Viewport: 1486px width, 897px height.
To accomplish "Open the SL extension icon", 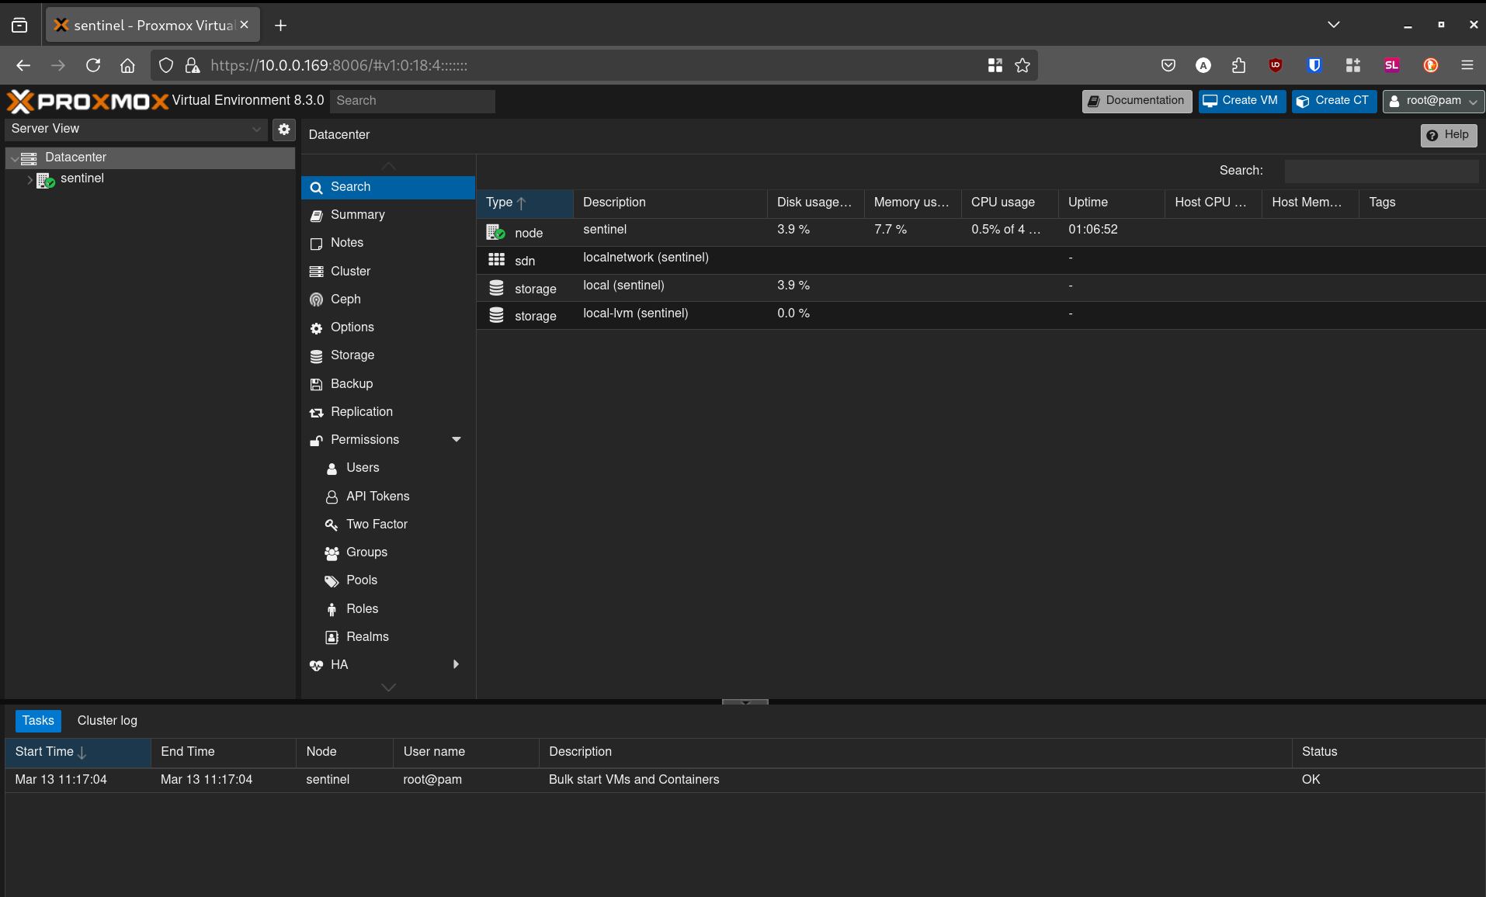I will [1391, 65].
